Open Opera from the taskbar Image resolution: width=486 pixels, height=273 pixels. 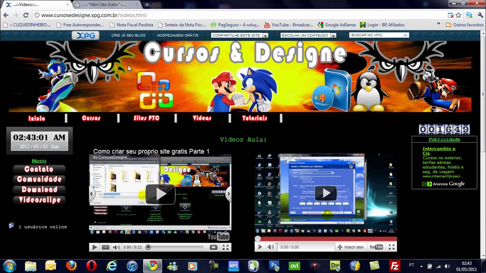tap(91, 266)
